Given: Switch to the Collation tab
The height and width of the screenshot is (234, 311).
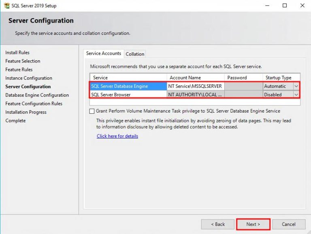Looking at the screenshot, I should click(135, 54).
